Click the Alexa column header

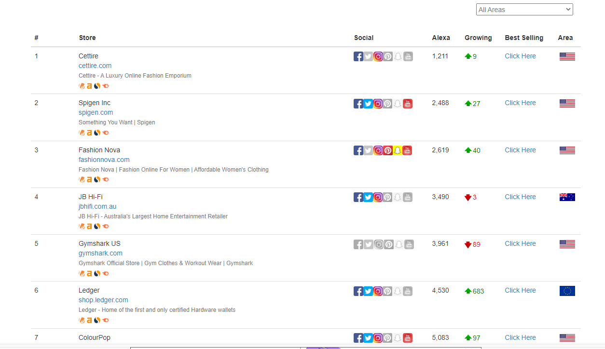tap(441, 38)
